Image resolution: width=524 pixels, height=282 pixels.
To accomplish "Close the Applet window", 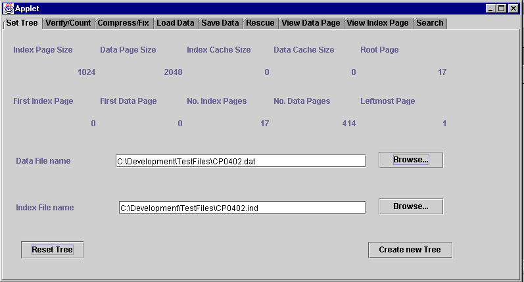I will click(513, 9).
